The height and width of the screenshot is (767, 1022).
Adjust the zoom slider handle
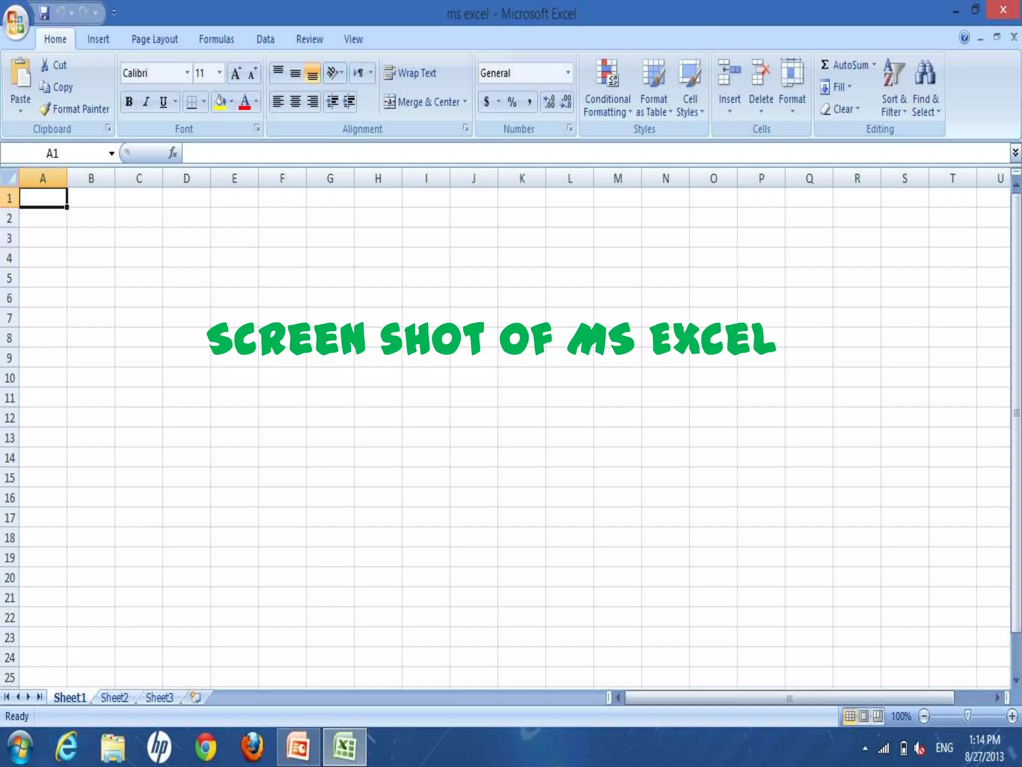pyautogui.click(x=968, y=716)
